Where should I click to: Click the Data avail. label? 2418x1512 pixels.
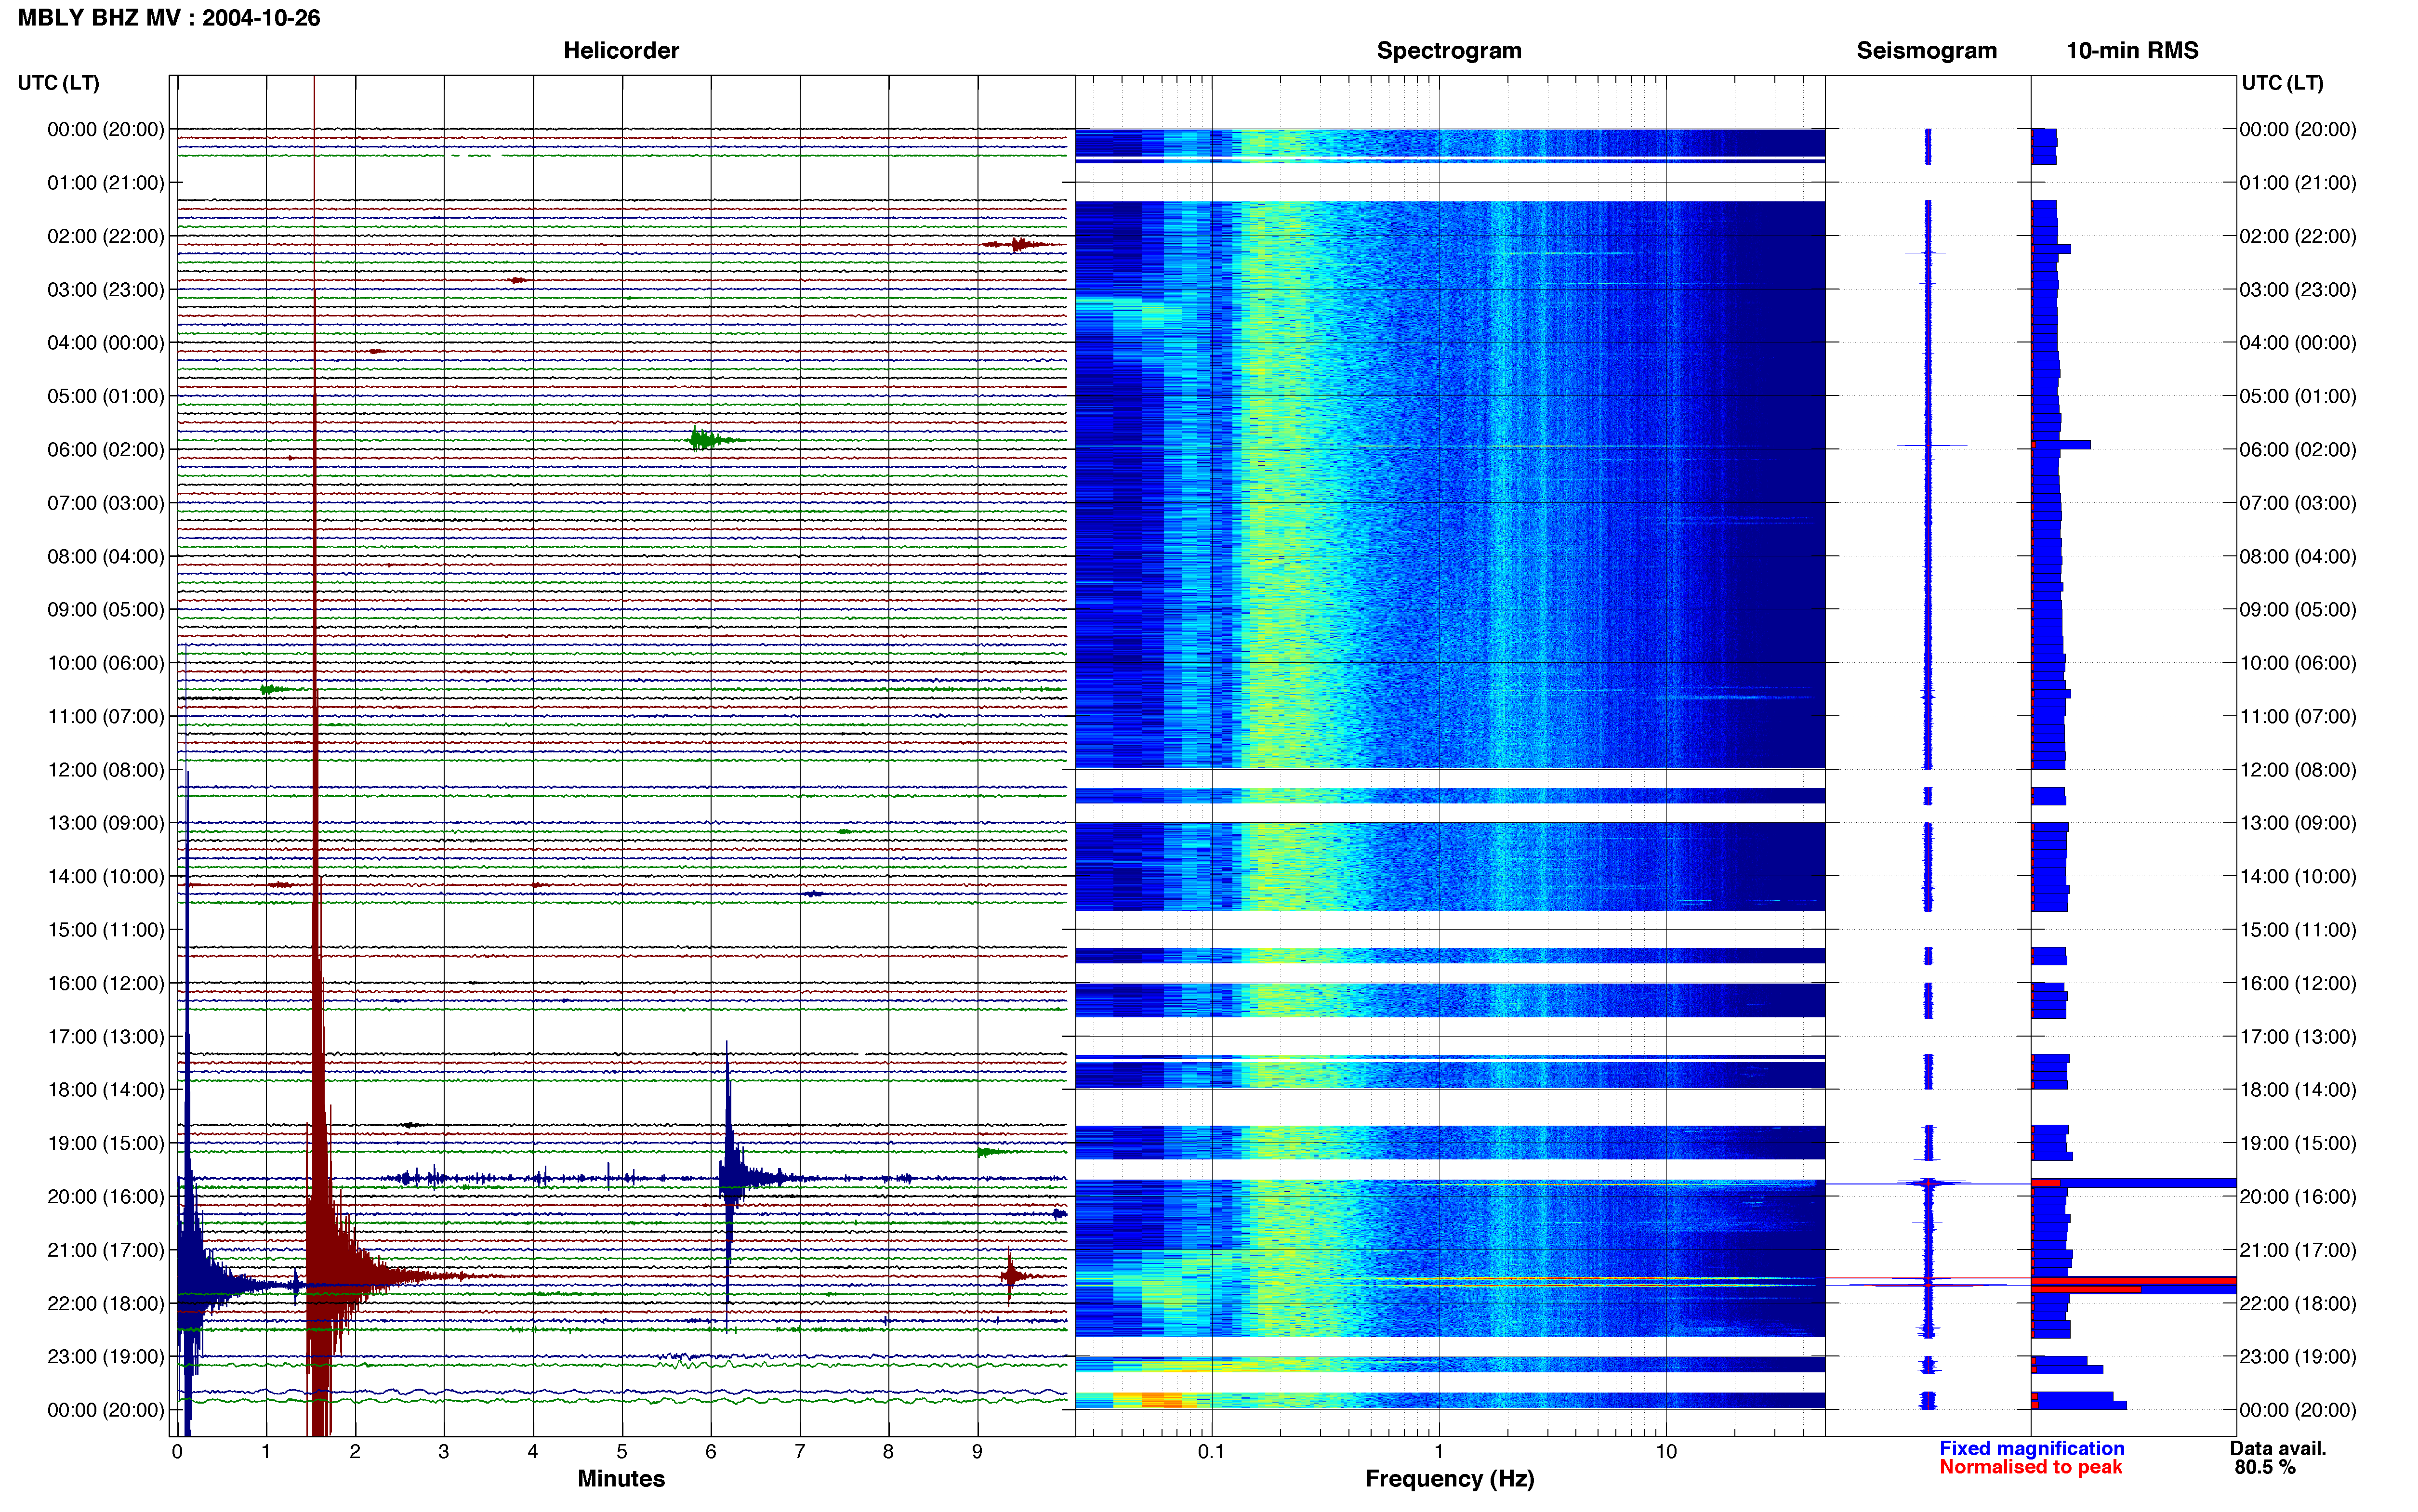pyautogui.click(x=2278, y=1448)
